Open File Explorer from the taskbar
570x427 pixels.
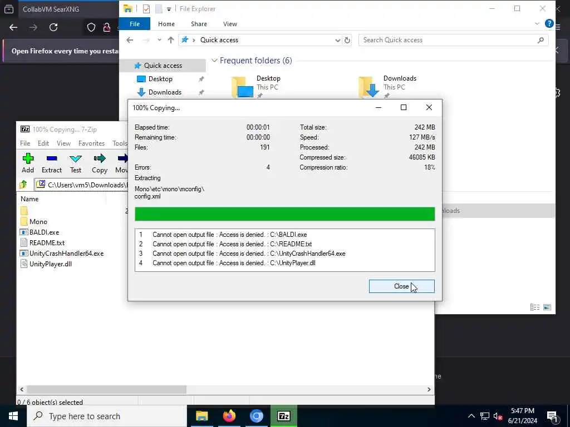click(x=202, y=416)
